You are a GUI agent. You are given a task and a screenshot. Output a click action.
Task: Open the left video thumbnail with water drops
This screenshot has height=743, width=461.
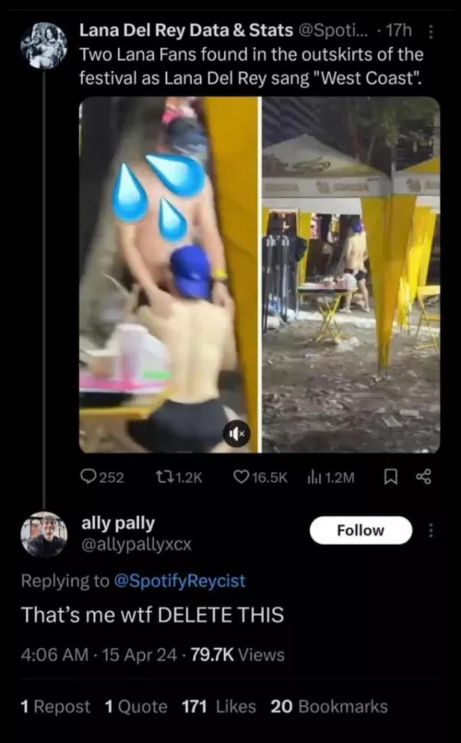tap(169, 275)
